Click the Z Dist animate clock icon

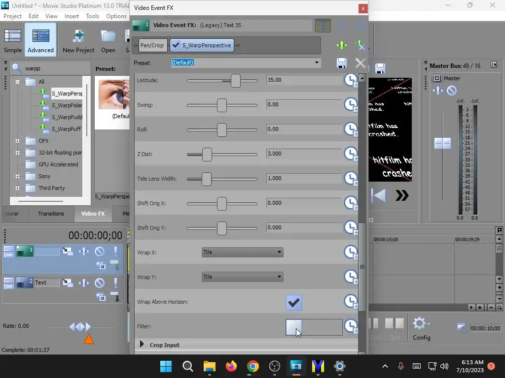pos(351,154)
